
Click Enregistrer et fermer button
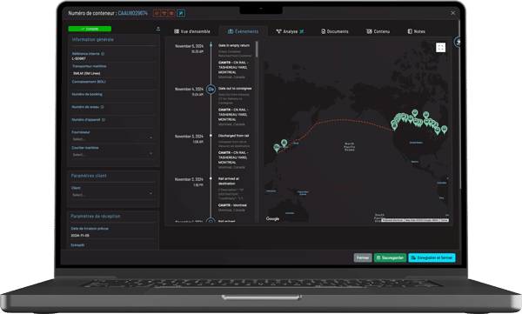tap(432, 257)
